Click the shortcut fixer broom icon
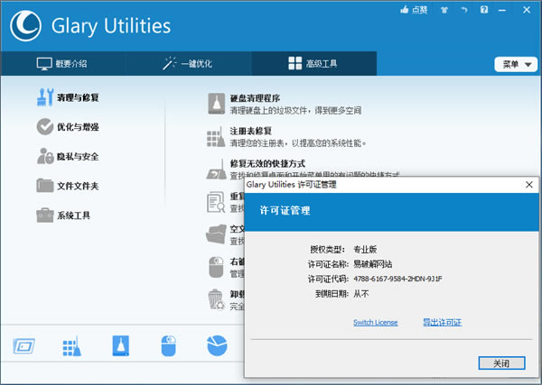The height and width of the screenshot is (385, 542). pyautogui.click(x=215, y=170)
